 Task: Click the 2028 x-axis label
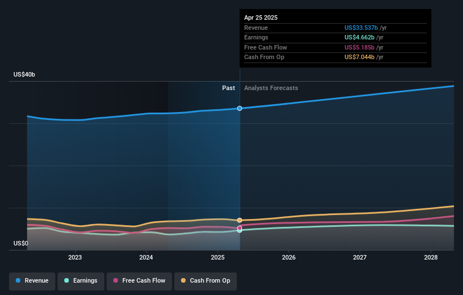coord(431,257)
